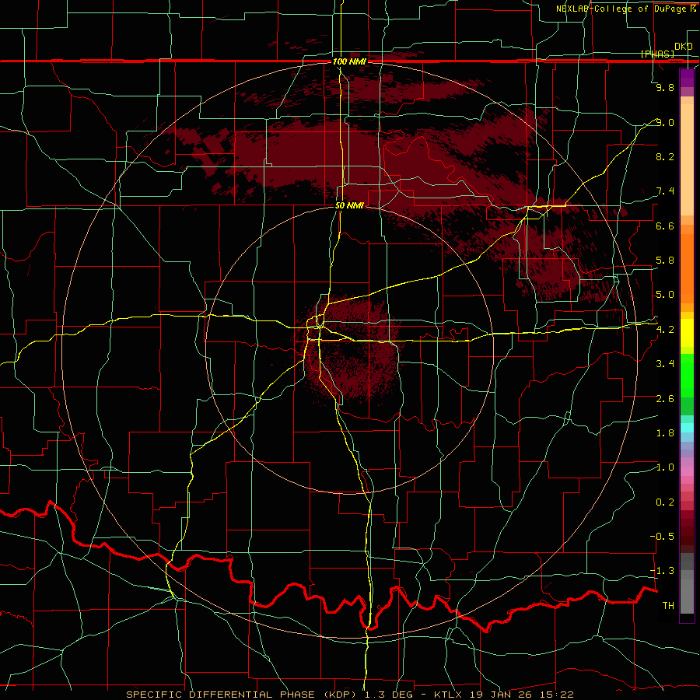The image size is (700, 700).
Task: Click the 6.6 value on the color scale
Action: [665, 226]
